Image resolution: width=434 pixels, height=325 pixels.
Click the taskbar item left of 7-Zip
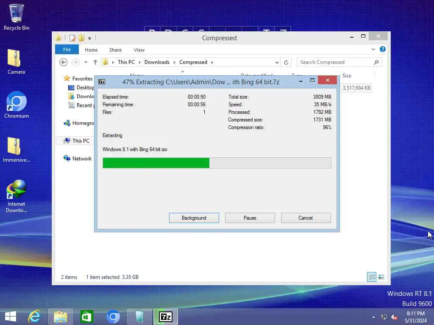139,317
